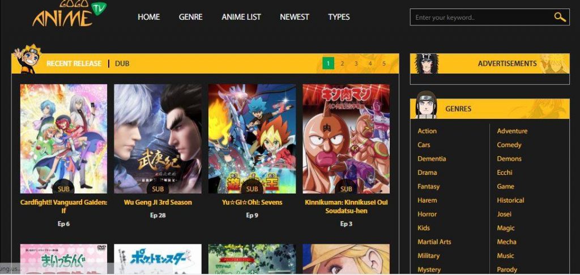Open Cardfight!! Vanguard Gaiden poster
580x275 pixels.
point(63,139)
